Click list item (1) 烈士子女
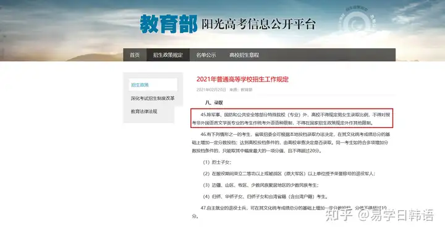The width and height of the screenshot is (445, 233). point(217,162)
